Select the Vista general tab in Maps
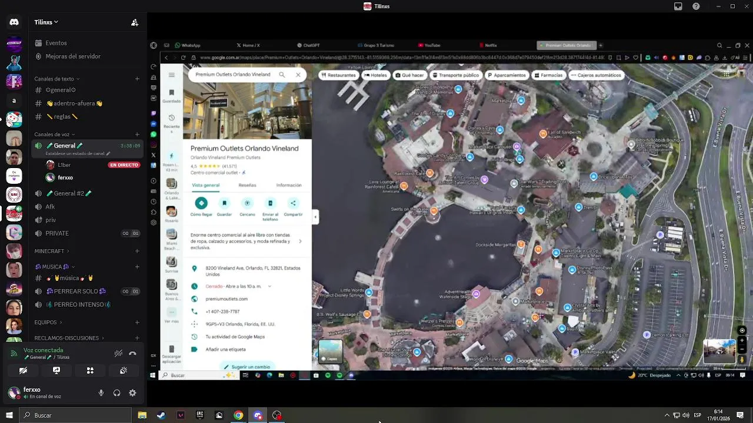 [205, 185]
